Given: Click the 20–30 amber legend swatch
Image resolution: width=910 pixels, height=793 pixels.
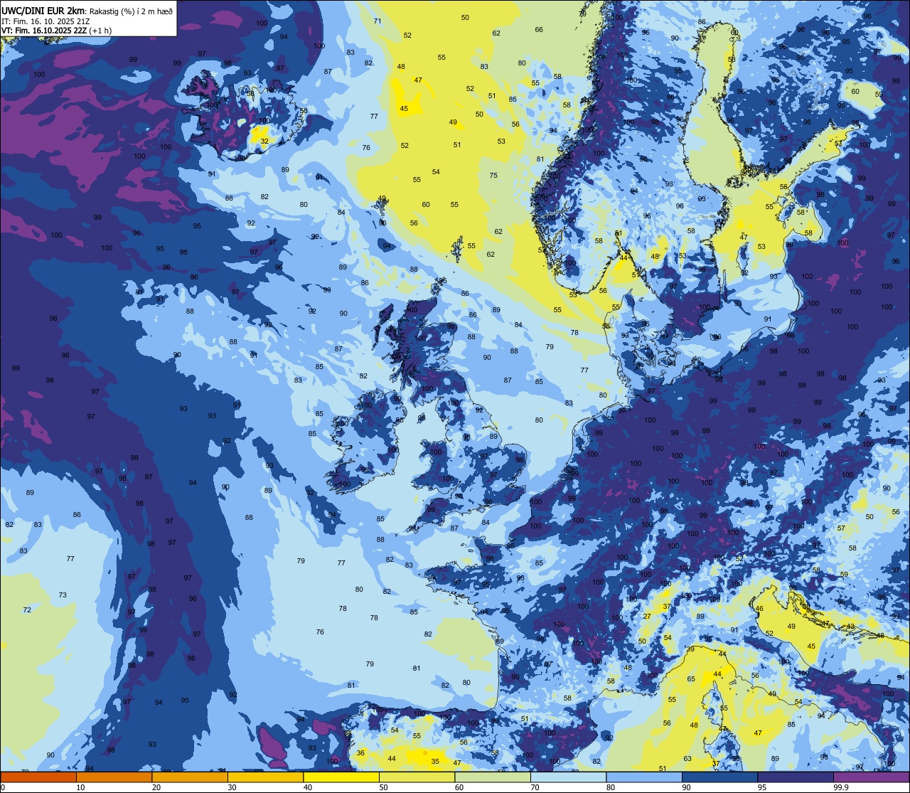Looking at the screenshot, I should pos(190,777).
